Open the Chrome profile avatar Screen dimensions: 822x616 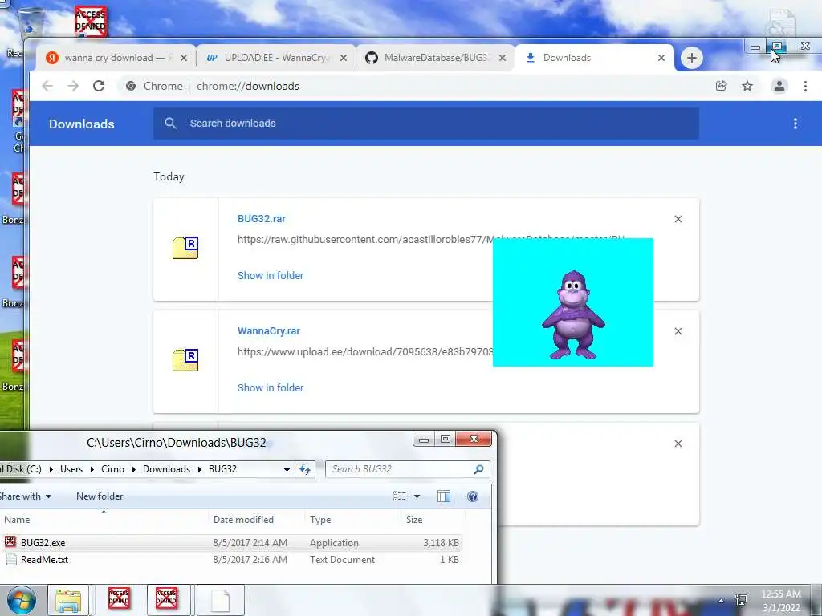pyautogui.click(x=779, y=86)
